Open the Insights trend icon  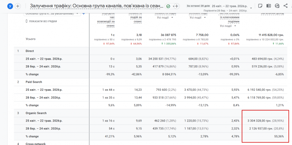tap(277, 6)
